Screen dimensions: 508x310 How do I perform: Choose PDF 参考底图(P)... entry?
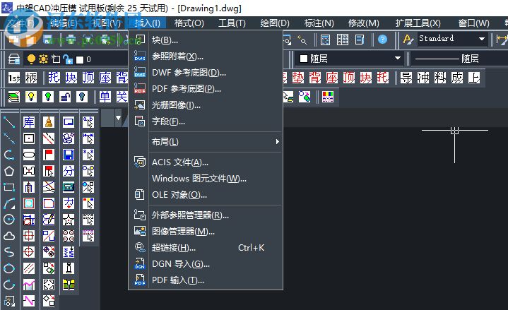coord(206,89)
